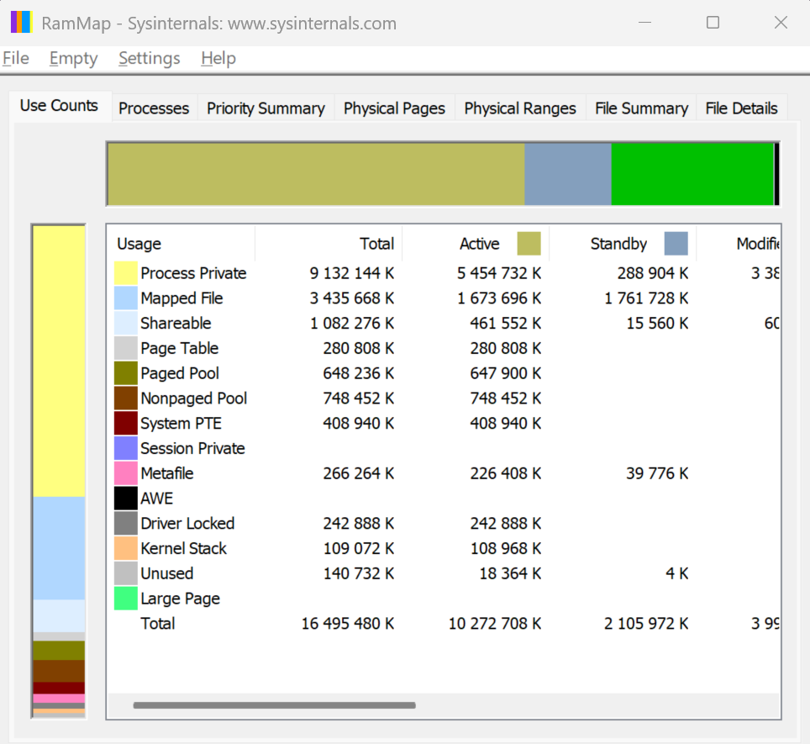Select the Process Private row label
The image size is (810, 744).
193,272
